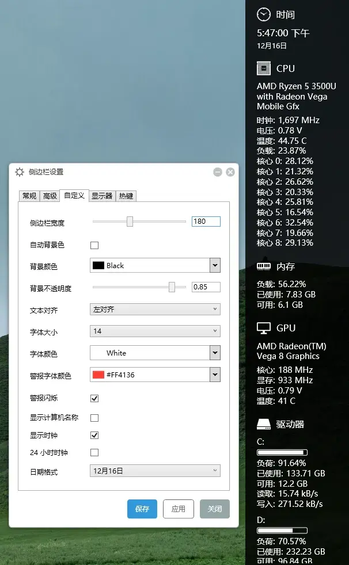The image size is (349, 565).
Task: Click the 背景不透明度 slider handle
Action: [x=172, y=287]
